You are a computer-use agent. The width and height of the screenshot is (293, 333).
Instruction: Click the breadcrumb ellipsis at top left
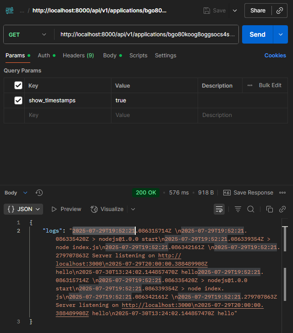coord(22,11)
